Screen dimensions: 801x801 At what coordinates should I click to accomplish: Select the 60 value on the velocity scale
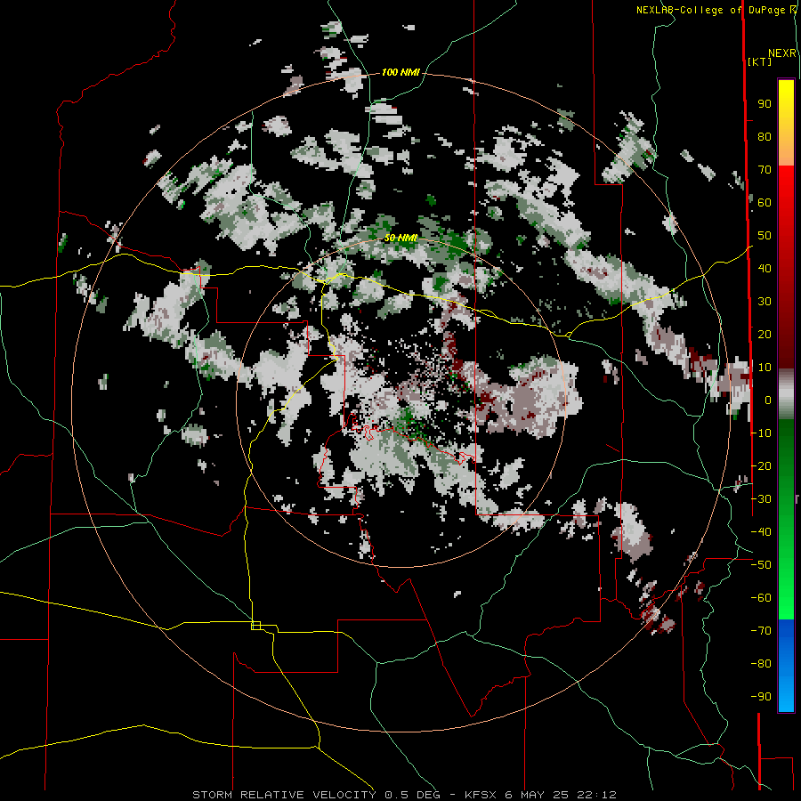[765, 203]
